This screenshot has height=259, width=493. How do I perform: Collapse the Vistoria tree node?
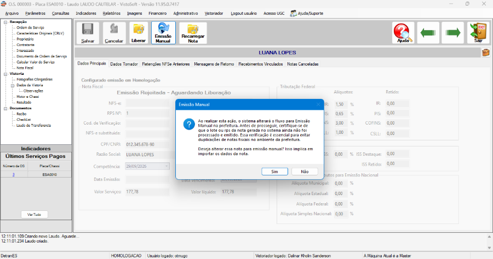5,74
